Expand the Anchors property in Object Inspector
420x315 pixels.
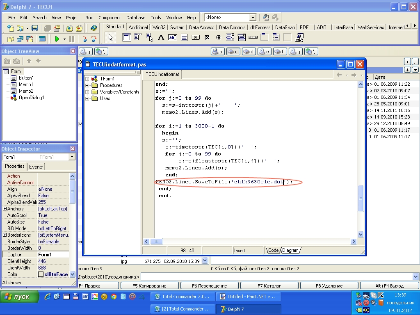coord(5,209)
